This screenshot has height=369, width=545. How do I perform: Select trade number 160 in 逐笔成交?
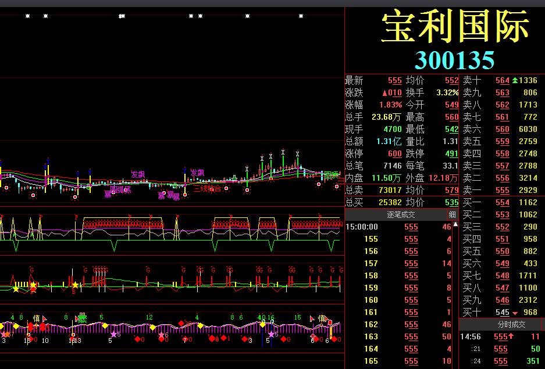371,300
